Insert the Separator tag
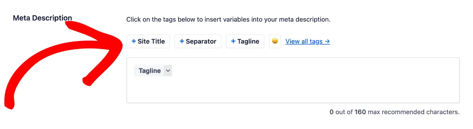This screenshot has height=129, width=473. click(x=198, y=41)
